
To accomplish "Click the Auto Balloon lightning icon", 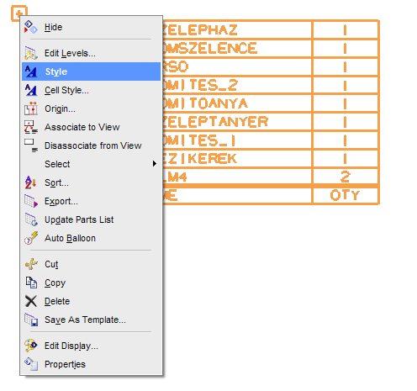I will tap(30, 238).
